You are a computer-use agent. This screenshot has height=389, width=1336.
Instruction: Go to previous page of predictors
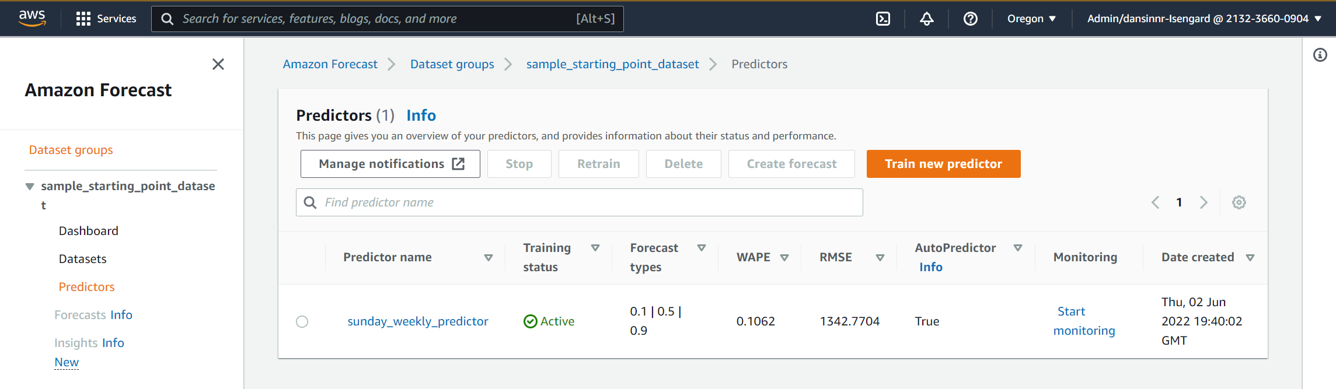tap(1155, 202)
